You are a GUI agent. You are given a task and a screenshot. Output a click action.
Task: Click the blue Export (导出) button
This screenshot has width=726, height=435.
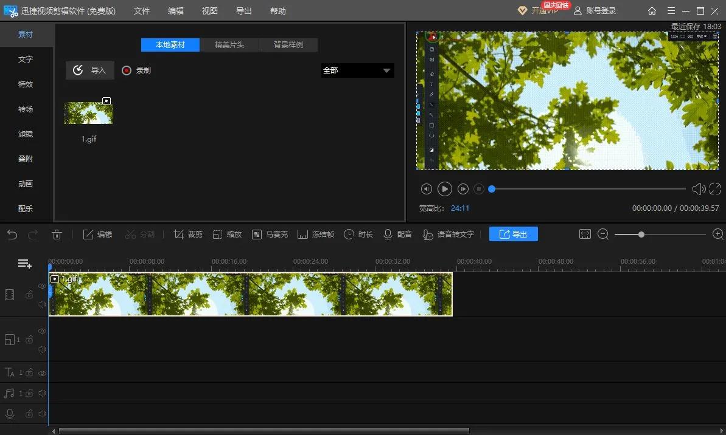[513, 235]
